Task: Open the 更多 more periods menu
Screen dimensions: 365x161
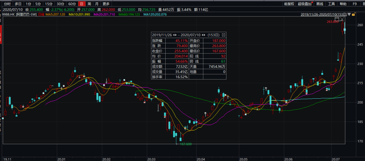Action: click(x=106, y=4)
